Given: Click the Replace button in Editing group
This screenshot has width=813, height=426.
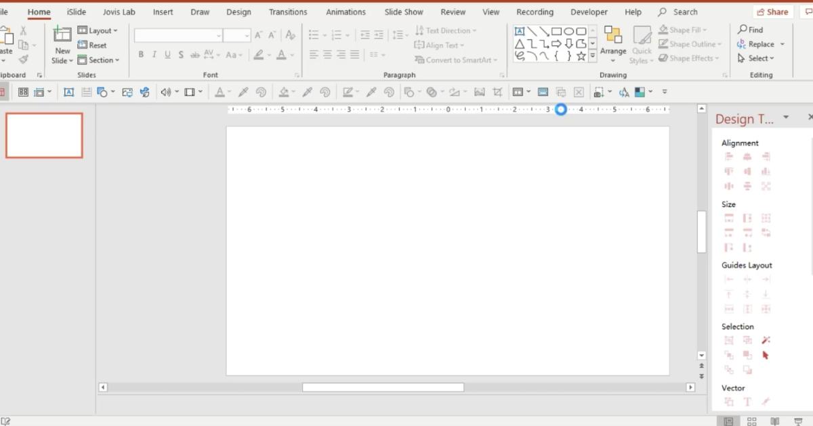Looking at the screenshot, I should [x=760, y=43].
